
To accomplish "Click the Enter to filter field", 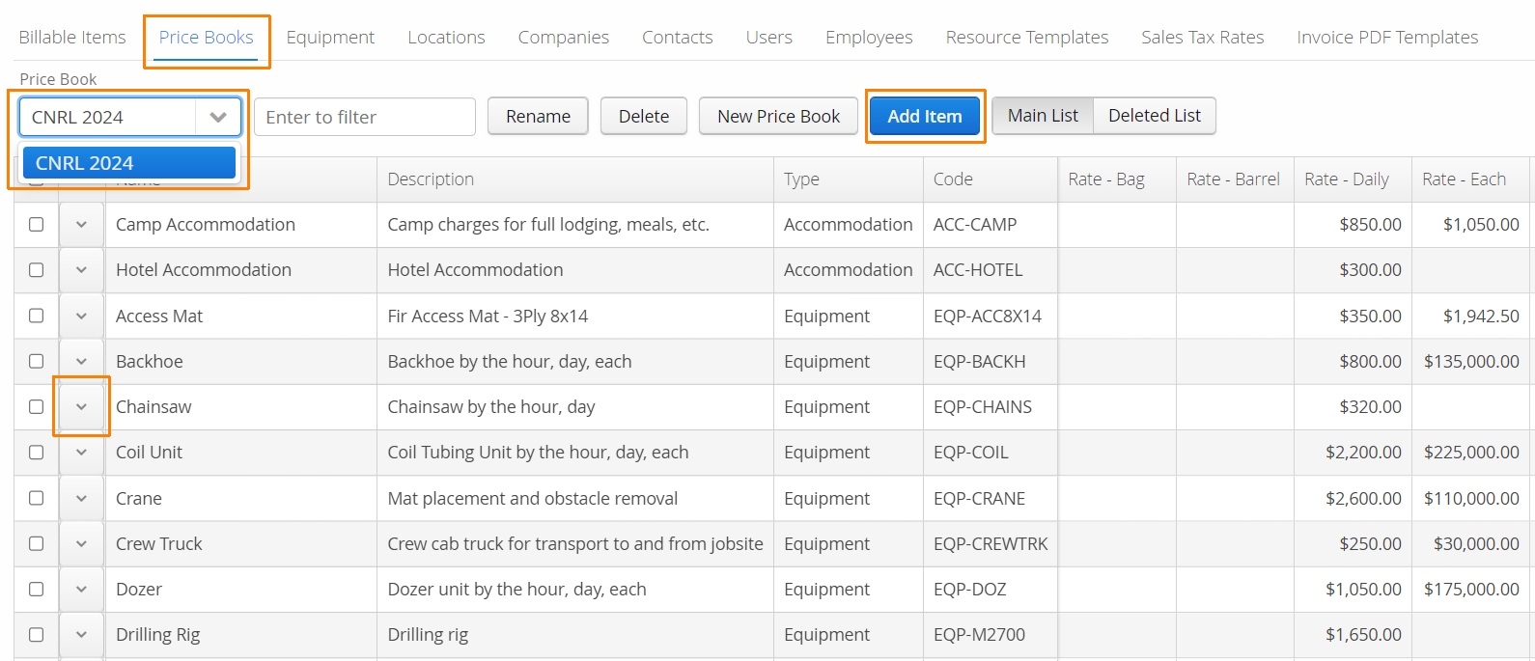I will [x=365, y=117].
